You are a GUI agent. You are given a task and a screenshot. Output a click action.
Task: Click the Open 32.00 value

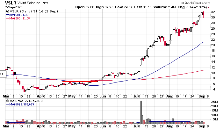click(85, 7)
